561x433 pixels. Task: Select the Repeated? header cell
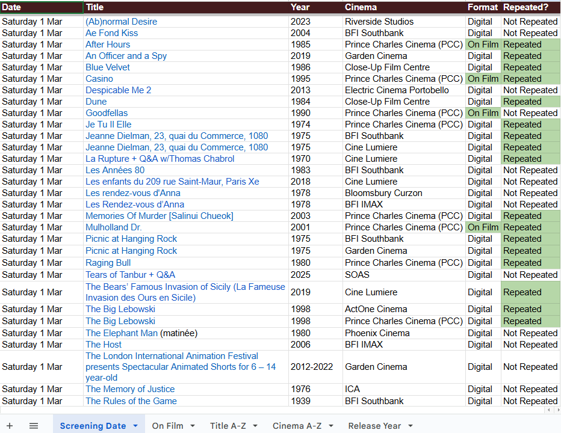coord(530,7)
